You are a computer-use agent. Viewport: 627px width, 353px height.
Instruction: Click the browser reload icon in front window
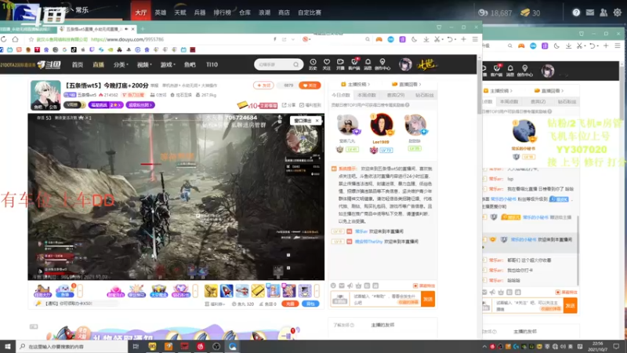point(4,39)
